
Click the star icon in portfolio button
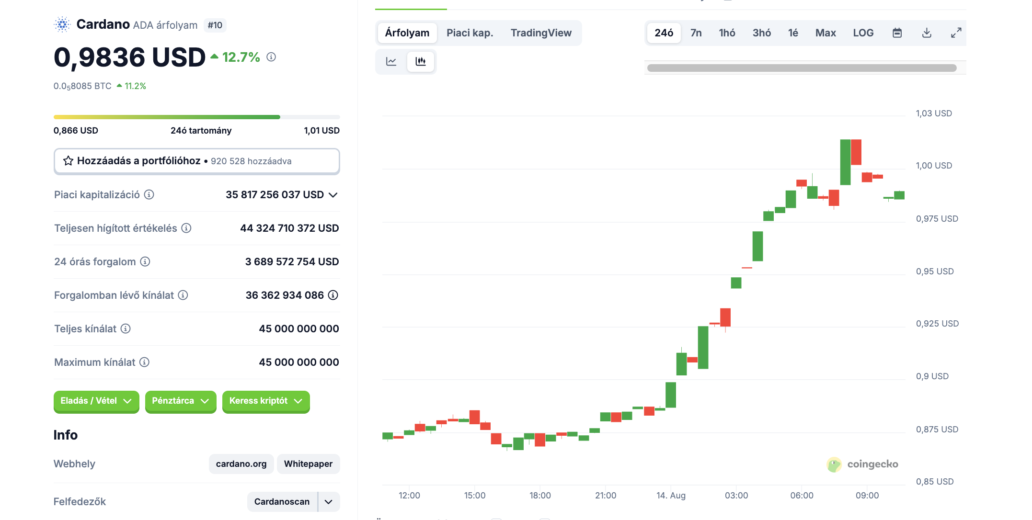click(69, 161)
